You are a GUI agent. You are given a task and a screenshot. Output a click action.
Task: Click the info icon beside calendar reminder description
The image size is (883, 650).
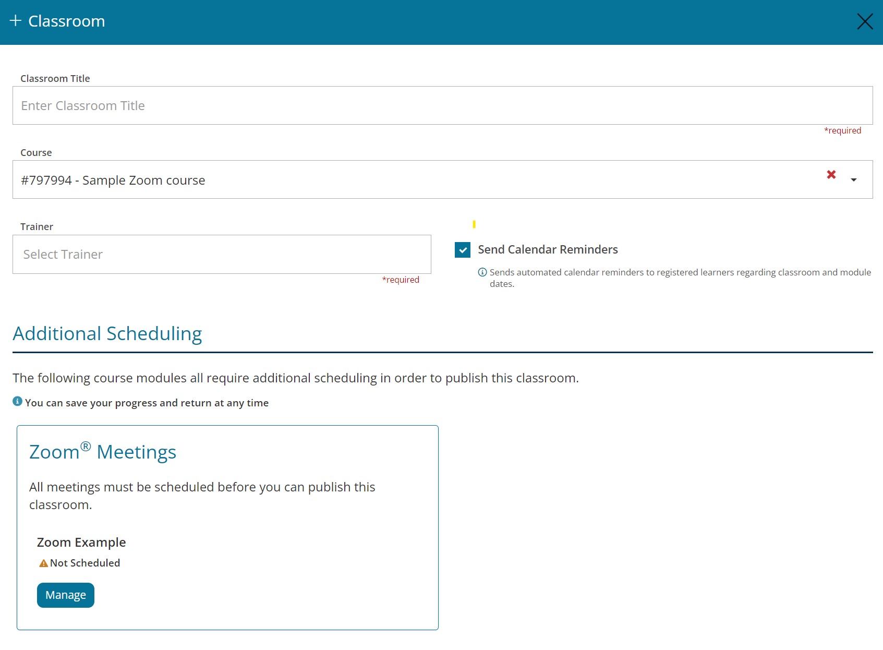pos(482,272)
